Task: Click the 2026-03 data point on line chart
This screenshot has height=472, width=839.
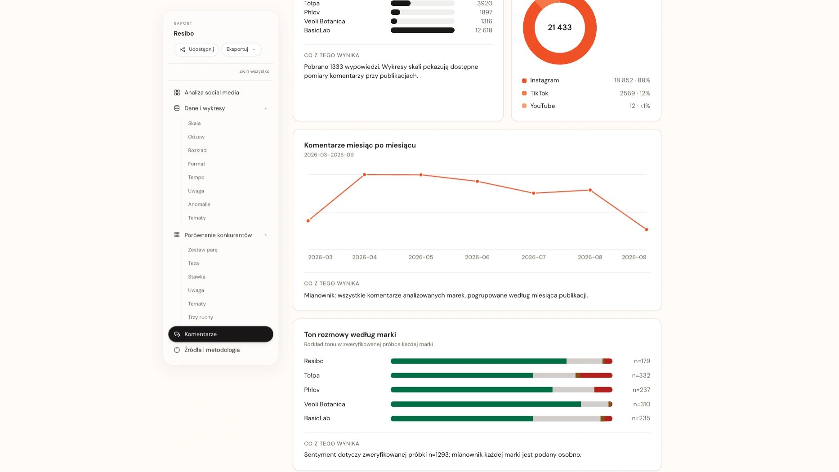Action: [x=308, y=221]
